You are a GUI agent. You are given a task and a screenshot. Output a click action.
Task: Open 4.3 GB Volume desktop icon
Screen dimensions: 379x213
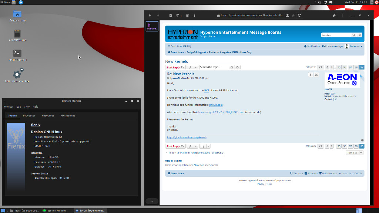tap(17, 35)
